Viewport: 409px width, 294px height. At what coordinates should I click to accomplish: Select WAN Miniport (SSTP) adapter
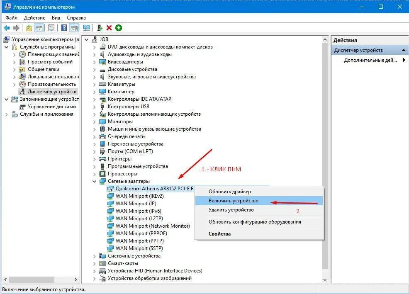[139, 248]
